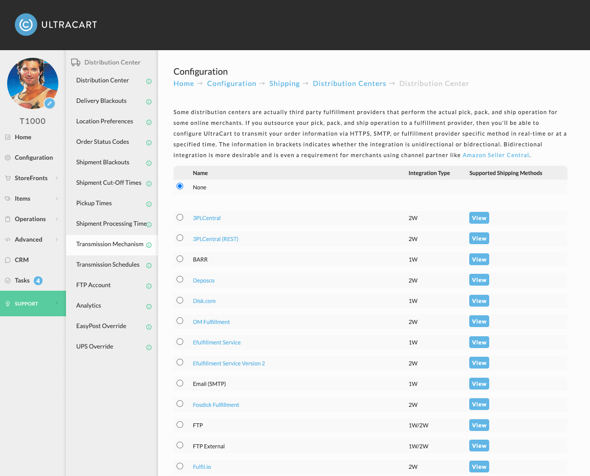Expand the StoreFronts sidebar menu chevron

57,178
